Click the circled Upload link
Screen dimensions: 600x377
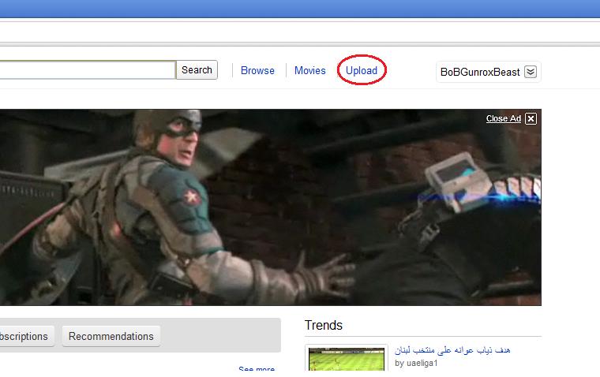pyautogui.click(x=362, y=70)
